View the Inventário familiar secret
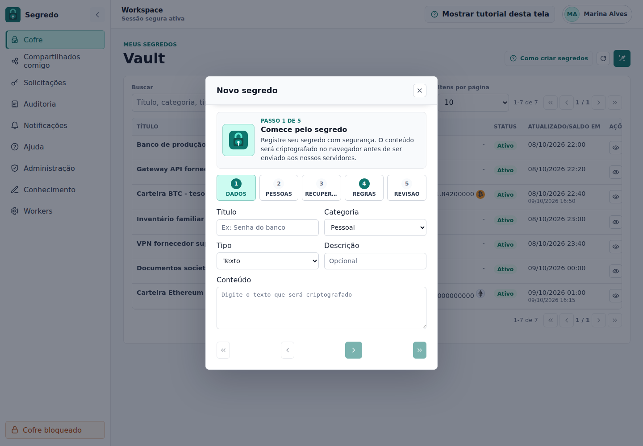 click(616, 222)
